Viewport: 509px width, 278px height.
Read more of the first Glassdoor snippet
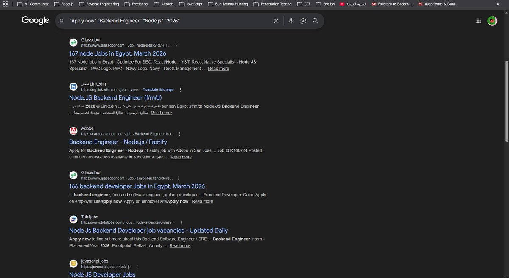218,69
